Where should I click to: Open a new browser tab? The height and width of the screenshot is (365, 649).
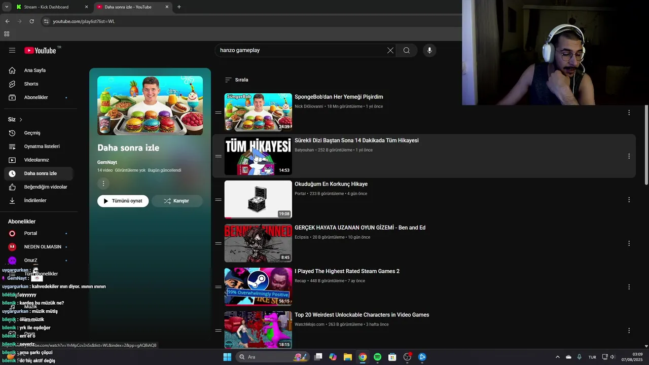[x=179, y=7]
